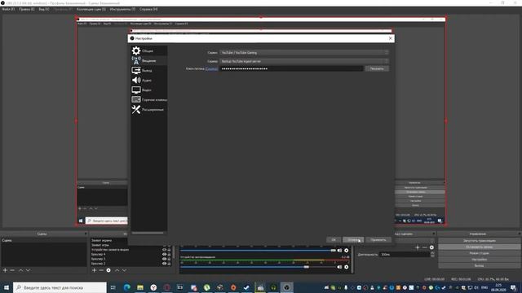Viewport: 522px width, 293px height.
Task: Toggle the eye icon for Браузер 3
Action: (x=164, y=259)
